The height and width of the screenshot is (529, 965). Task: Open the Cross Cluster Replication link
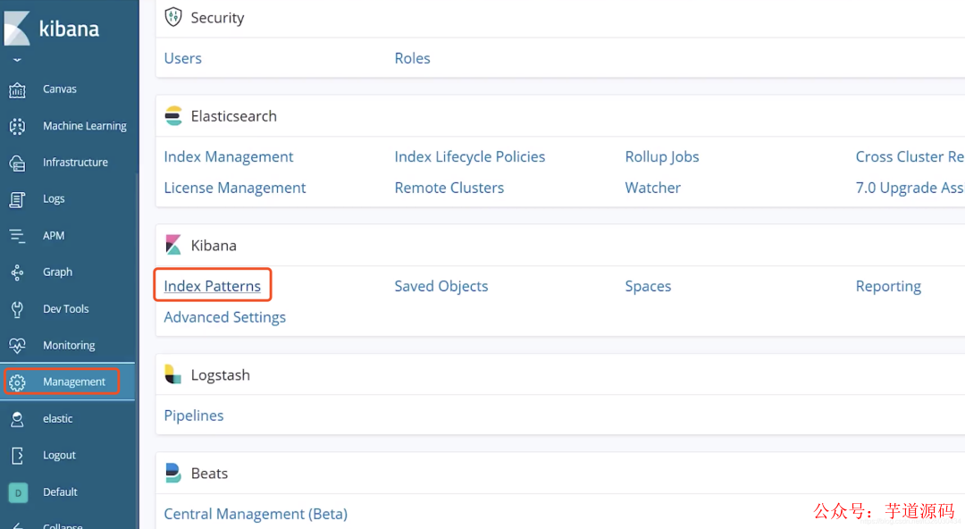[910, 156]
